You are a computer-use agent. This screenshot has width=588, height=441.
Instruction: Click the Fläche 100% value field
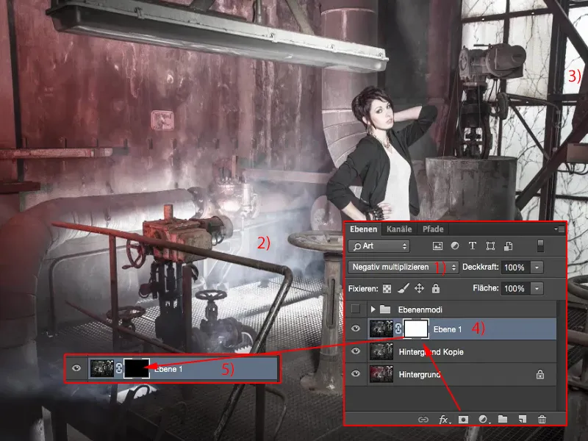click(x=516, y=288)
